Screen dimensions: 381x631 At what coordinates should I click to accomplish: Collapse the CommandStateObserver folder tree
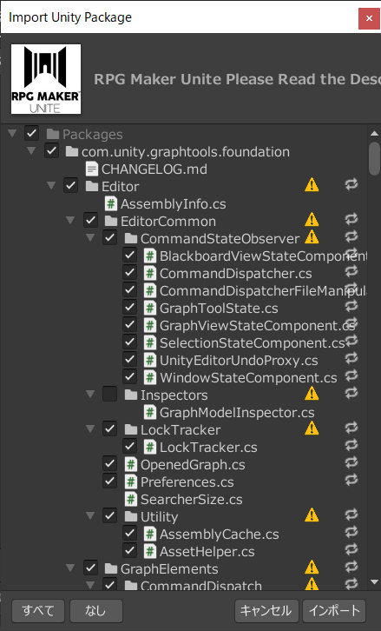coord(91,238)
